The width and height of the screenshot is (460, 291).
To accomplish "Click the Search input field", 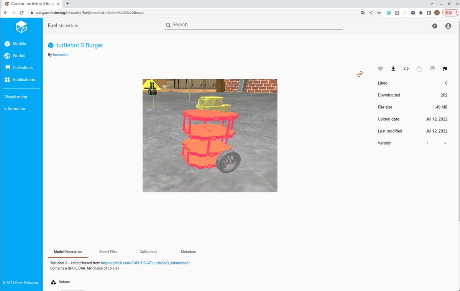I will (x=254, y=25).
